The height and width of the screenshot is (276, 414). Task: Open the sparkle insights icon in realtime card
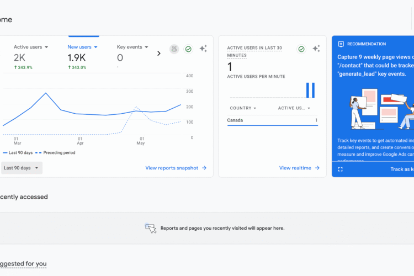coord(316,49)
